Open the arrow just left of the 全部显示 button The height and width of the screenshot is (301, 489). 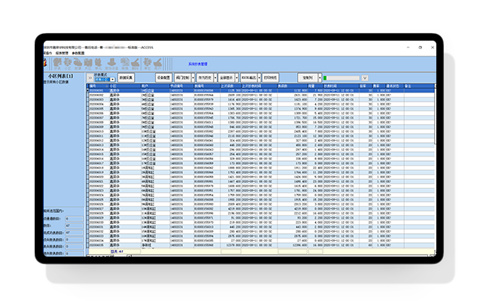(215, 78)
